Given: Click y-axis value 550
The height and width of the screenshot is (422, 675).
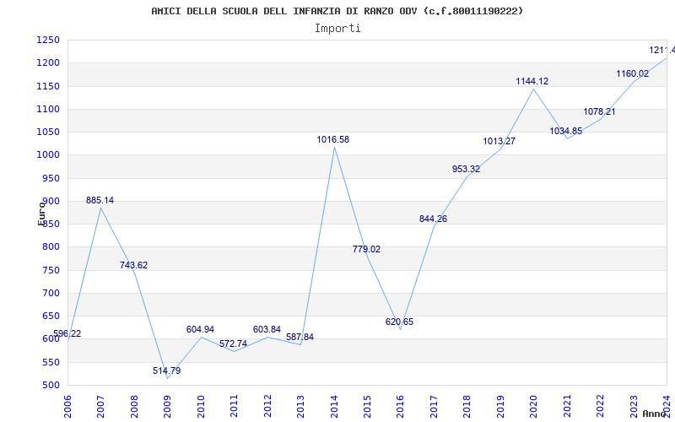Looking at the screenshot, I should point(51,362).
